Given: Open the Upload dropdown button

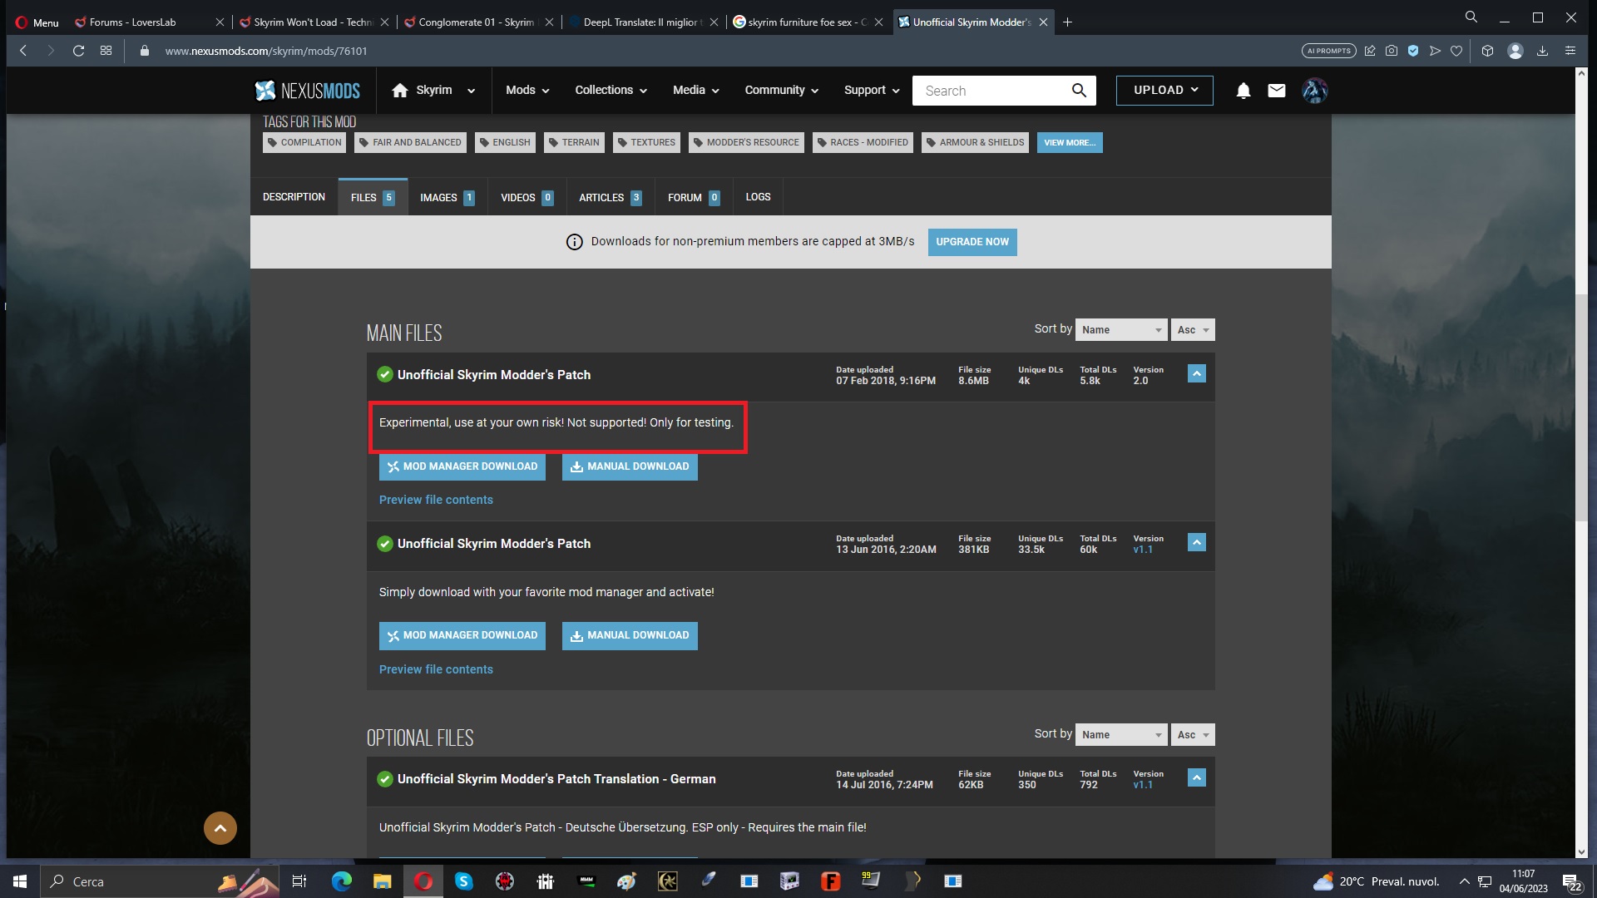Looking at the screenshot, I should (x=1164, y=91).
